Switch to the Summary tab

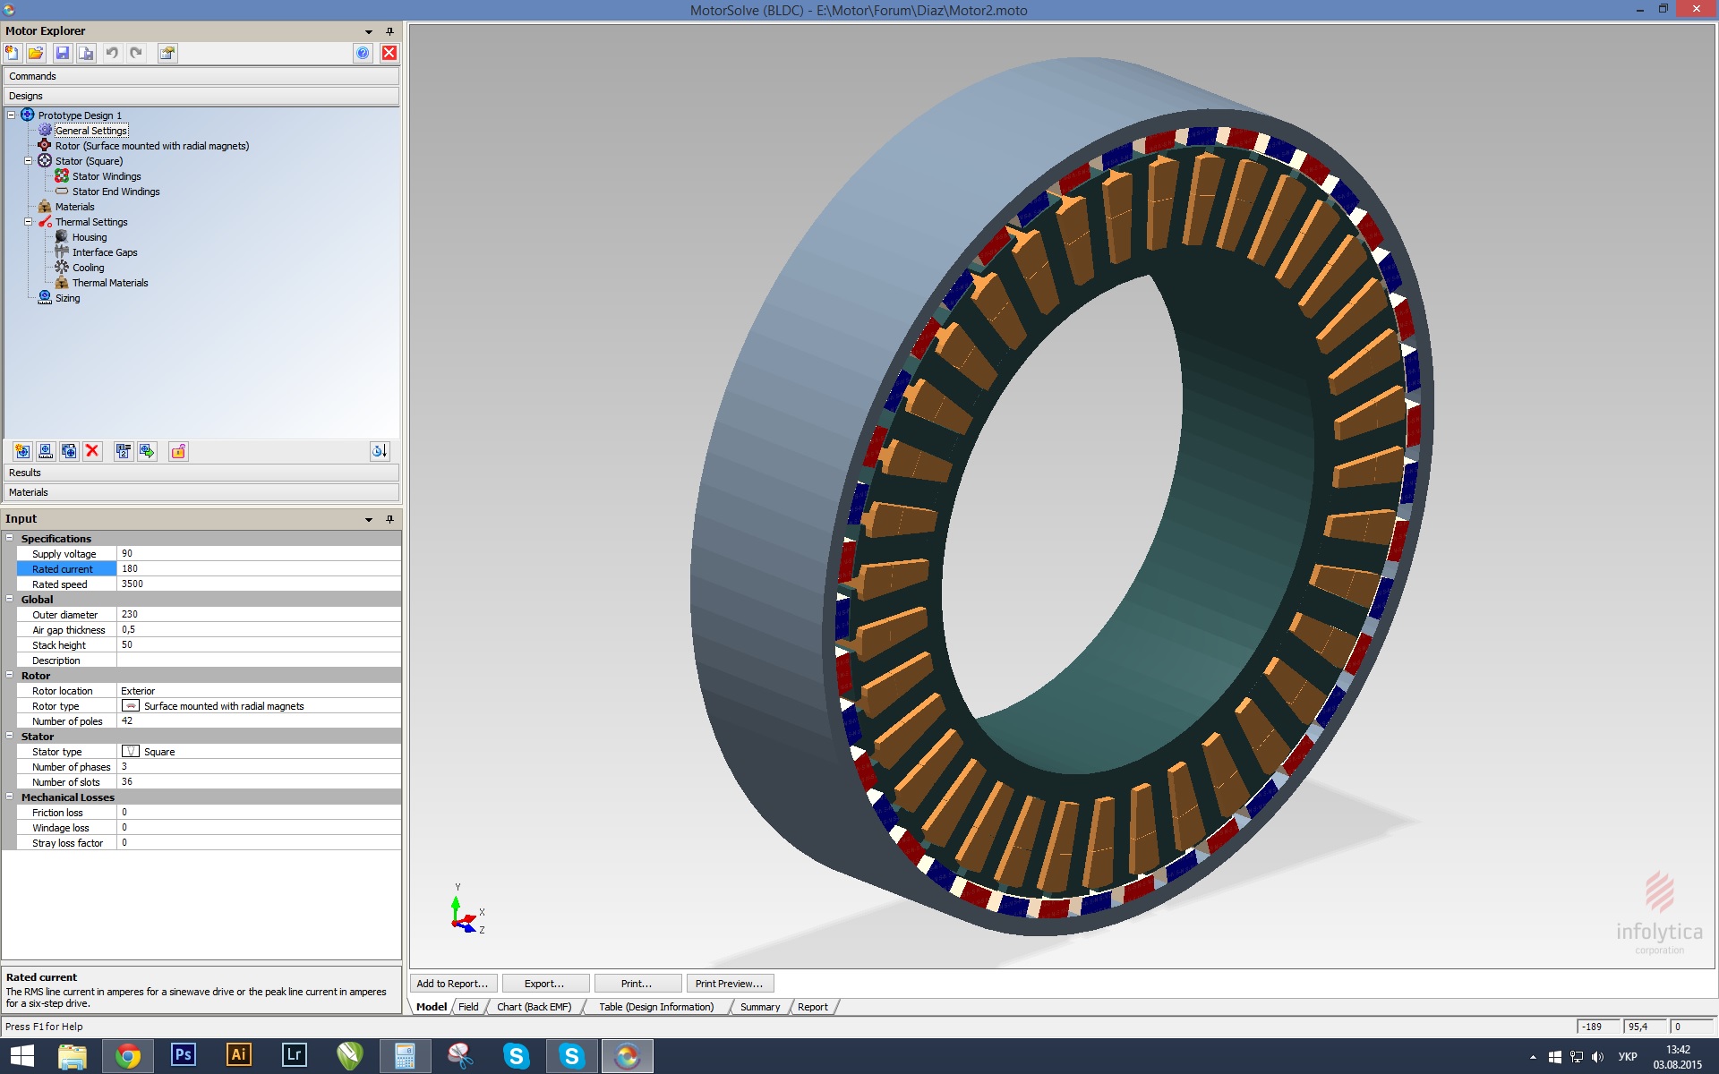pos(760,1007)
